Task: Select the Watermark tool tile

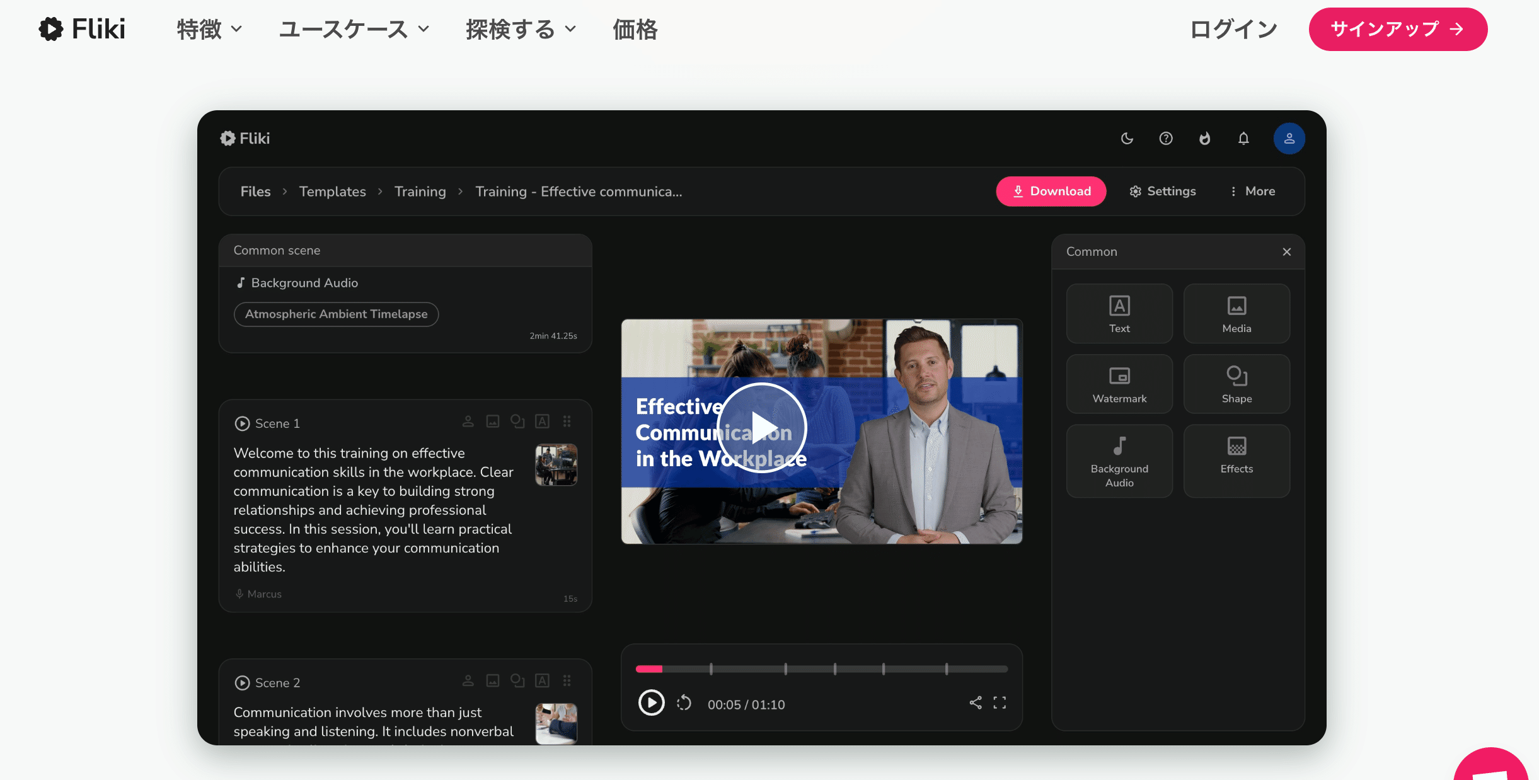Action: pyautogui.click(x=1119, y=384)
